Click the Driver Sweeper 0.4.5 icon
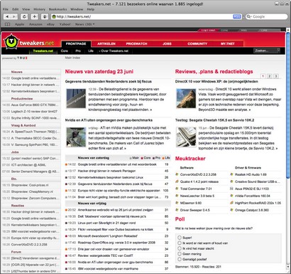 tap(177, 210)
